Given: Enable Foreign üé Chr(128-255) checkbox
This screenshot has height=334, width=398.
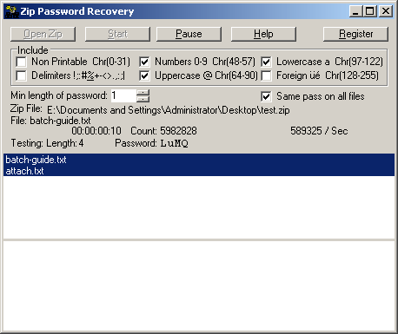Looking at the screenshot, I should [x=266, y=75].
